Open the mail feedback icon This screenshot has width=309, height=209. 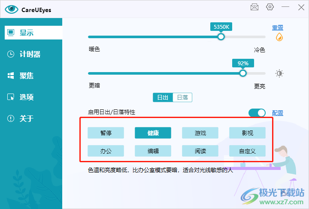click(x=254, y=7)
